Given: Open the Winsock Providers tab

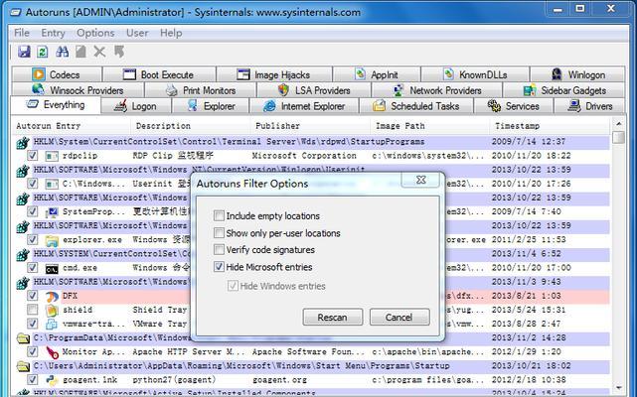Looking at the screenshot, I should pos(78,90).
